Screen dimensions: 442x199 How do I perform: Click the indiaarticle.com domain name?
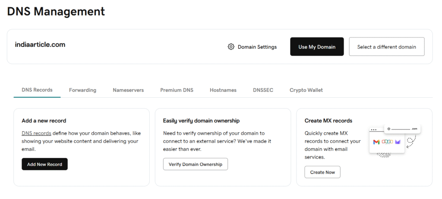pos(40,44)
